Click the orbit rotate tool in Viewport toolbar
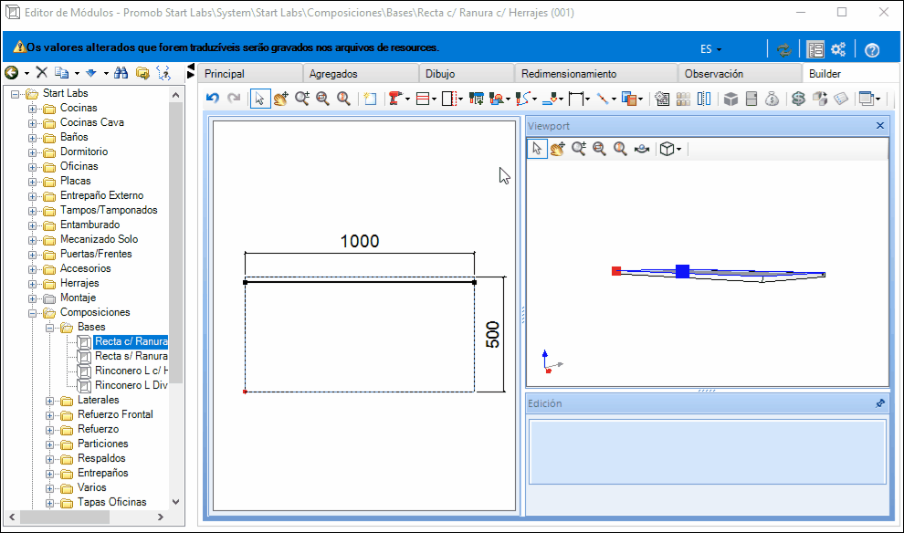Screen dimensions: 904x533 pos(642,149)
